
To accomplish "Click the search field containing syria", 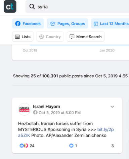I will coord(77,7).
